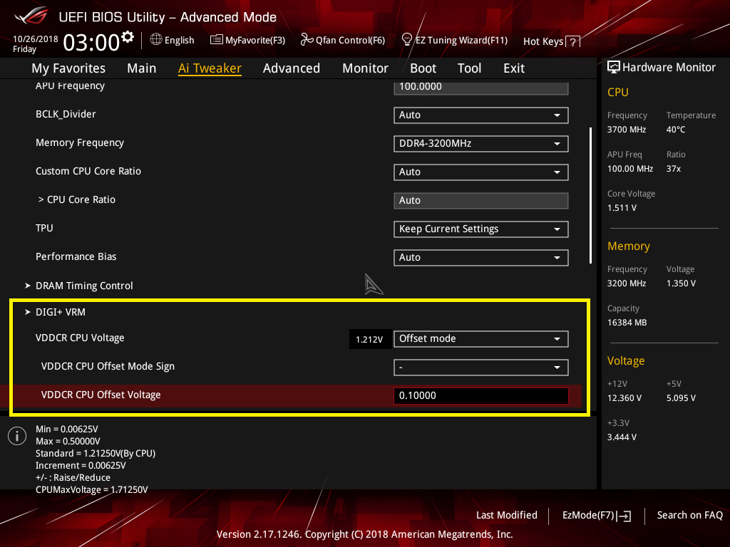Click the CPU Frequency 3700 MHz value

point(626,130)
